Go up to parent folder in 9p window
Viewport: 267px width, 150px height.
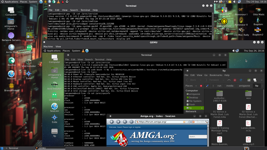tap(229, 80)
